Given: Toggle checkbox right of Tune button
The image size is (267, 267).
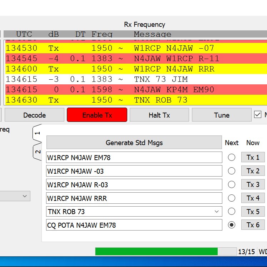Looking at the screenshot, I should [257, 114].
